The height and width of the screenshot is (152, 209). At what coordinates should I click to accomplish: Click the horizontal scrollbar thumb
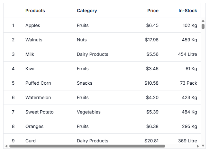(87, 146)
